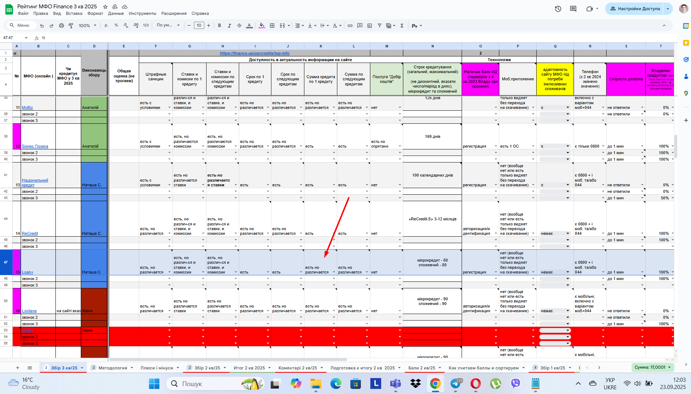Expand the font family dropdown

[168, 25]
